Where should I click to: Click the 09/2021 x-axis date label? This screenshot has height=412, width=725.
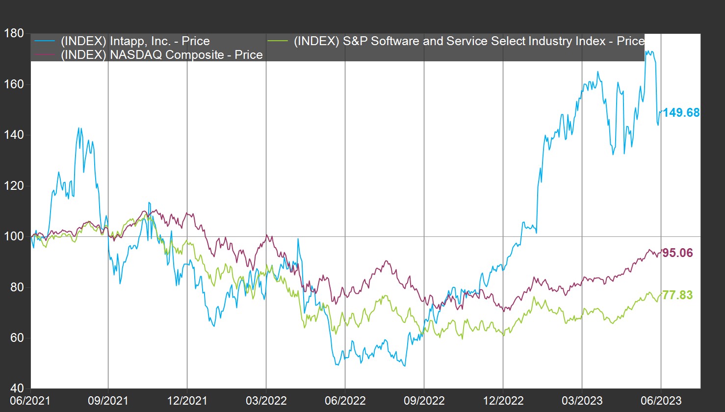point(108,401)
